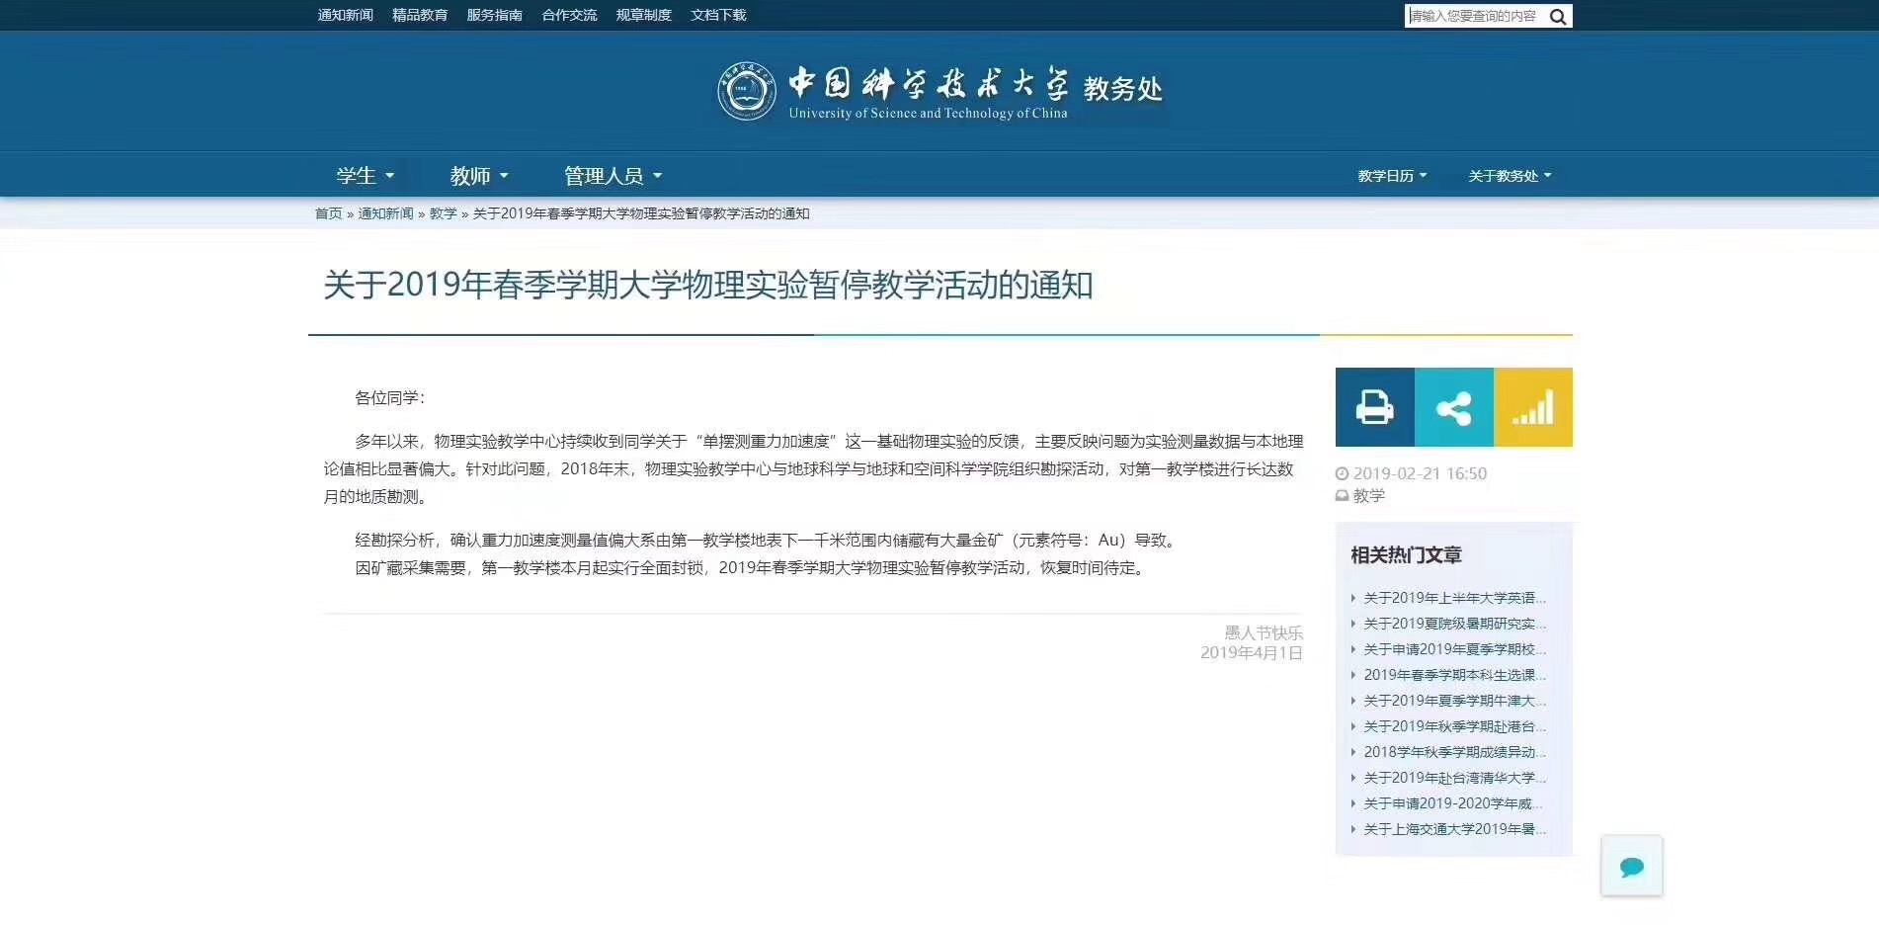
Task: Expand the 教学日历 dropdown
Action: (x=1392, y=176)
